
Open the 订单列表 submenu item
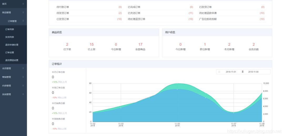click(x=10, y=29)
